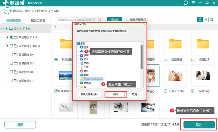Screen dimensions: 218x132
Task: Expand the 丢失路径 tree node
Action: pos(7,46)
